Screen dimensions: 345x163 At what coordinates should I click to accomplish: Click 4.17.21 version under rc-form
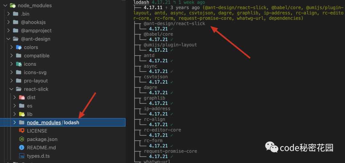pos(158,146)
